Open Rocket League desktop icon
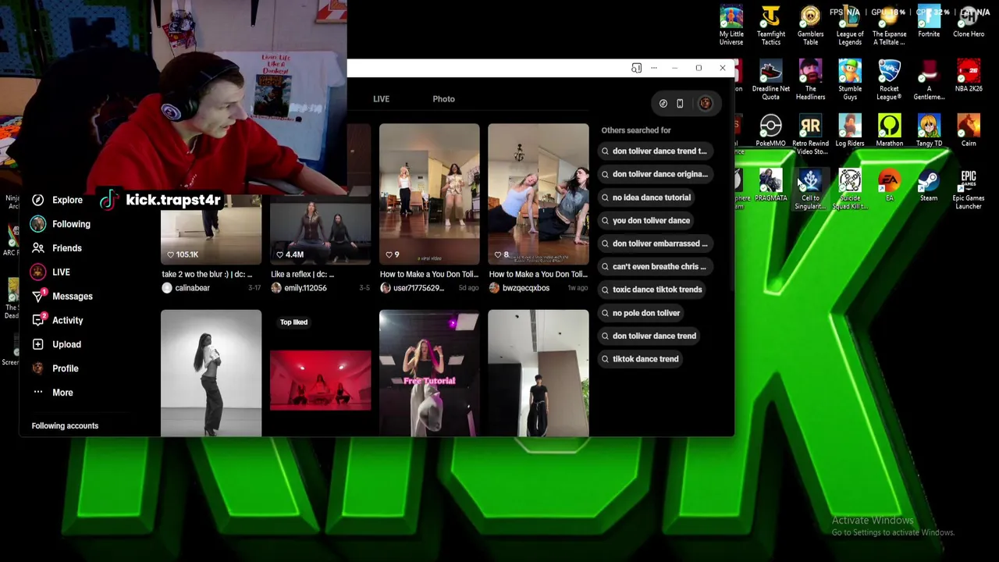Viewport: 999px width, 562px height. pyautogui.click(x=889, y=80)
